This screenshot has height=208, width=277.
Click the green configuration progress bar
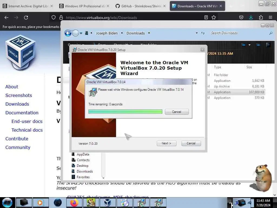[x=125, y=112]
